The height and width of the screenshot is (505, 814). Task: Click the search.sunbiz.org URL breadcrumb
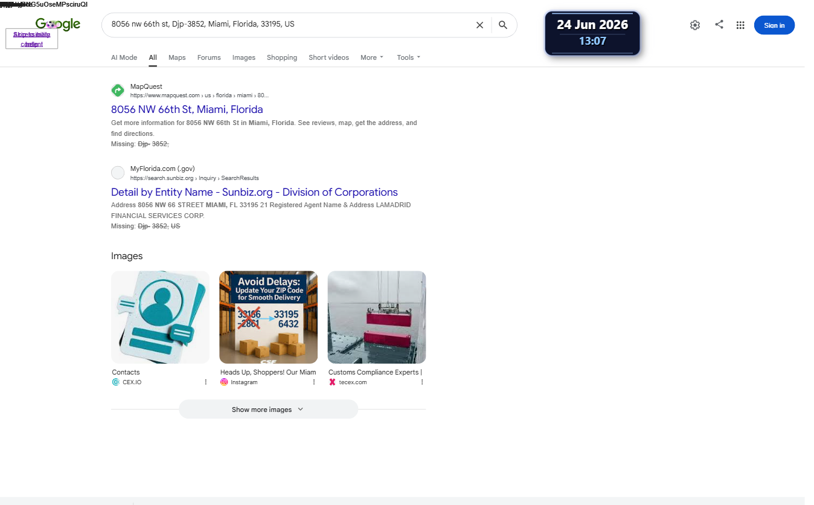(194, 178)
